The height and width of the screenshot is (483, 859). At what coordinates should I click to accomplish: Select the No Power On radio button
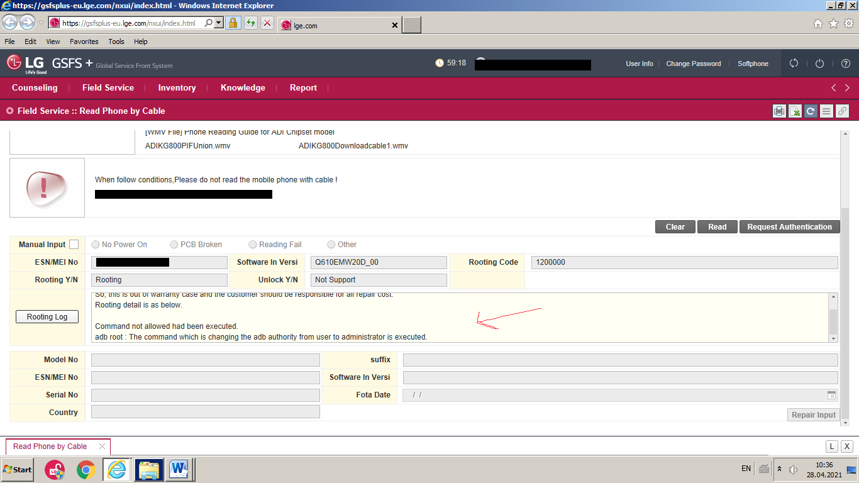point(96,245)
